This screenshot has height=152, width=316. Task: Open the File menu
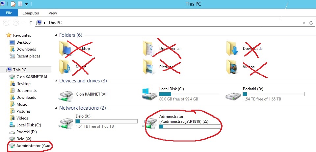point(9,13)
